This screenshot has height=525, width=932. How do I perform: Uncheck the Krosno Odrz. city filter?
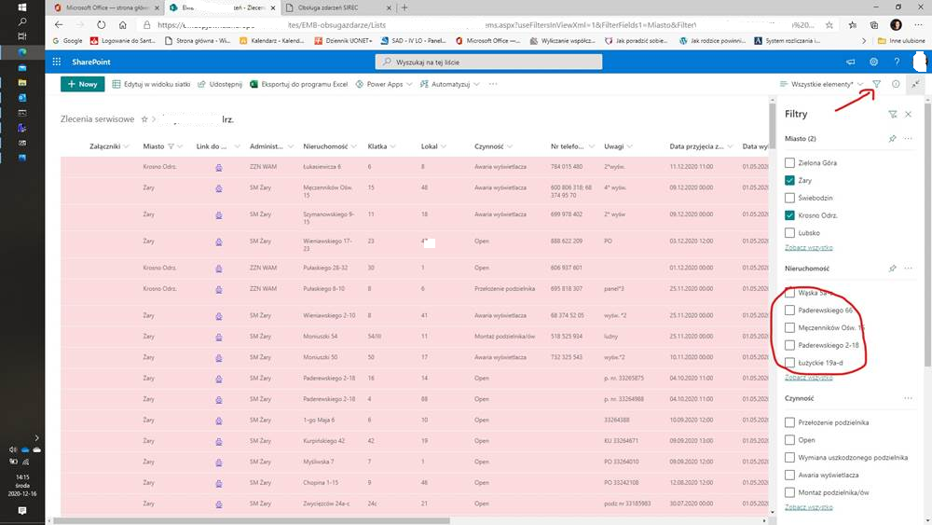click(x=789, y=215)
